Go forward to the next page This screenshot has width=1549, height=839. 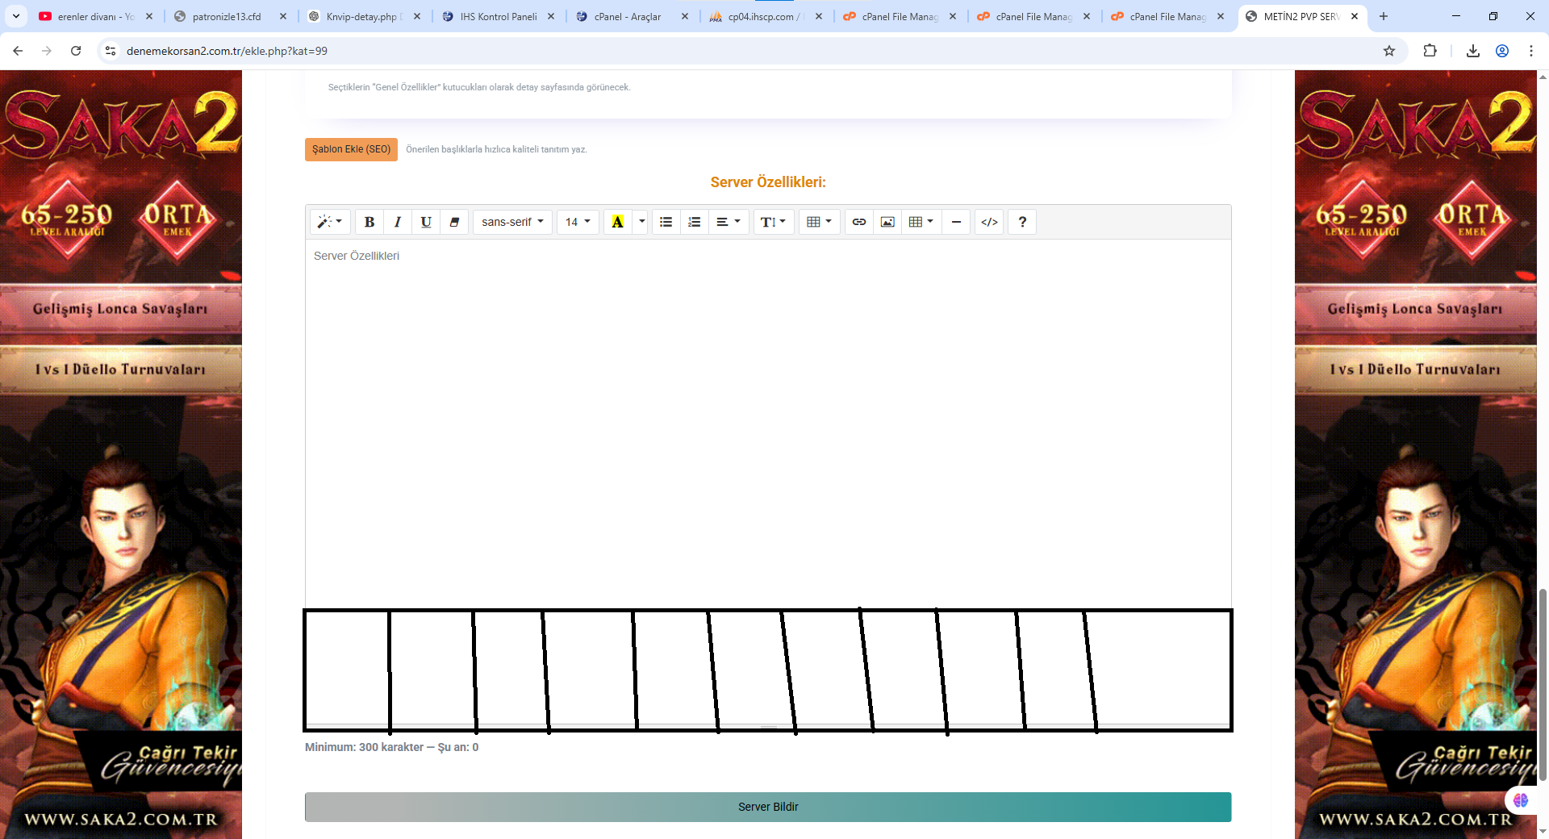(47, 51)
